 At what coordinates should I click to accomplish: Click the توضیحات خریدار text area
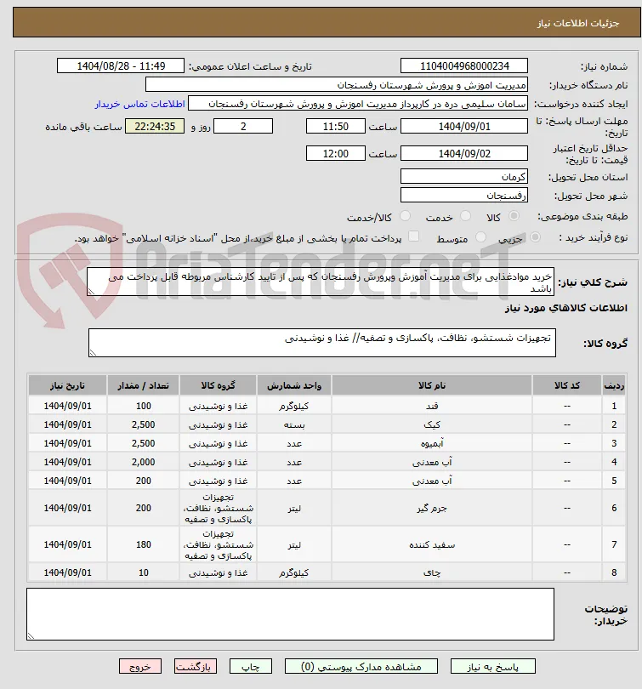(290, 614)
